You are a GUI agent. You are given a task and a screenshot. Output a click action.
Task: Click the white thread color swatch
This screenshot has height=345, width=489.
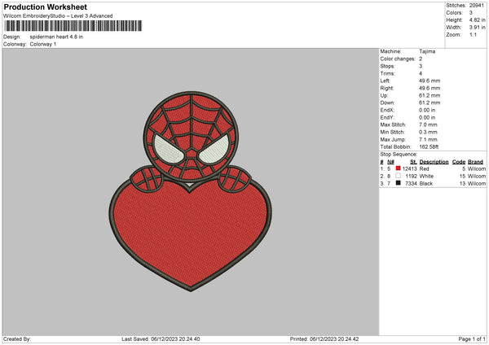click(x=398, y=176)
